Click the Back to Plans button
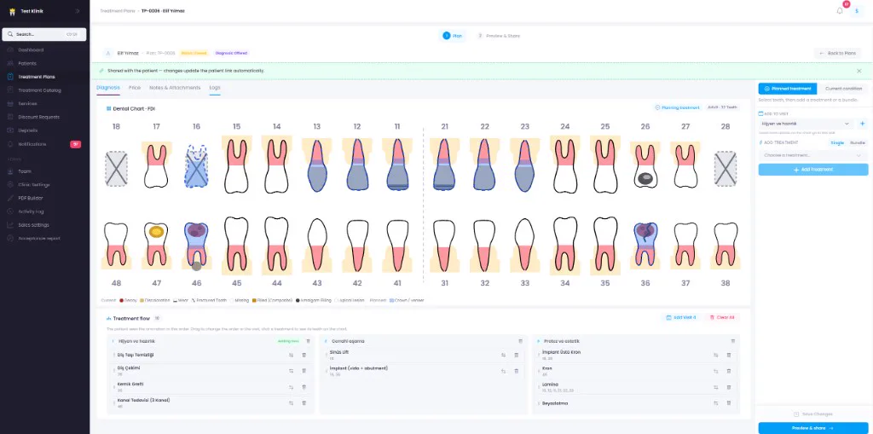Screen dimensions: 873x434 click(837, 54)
